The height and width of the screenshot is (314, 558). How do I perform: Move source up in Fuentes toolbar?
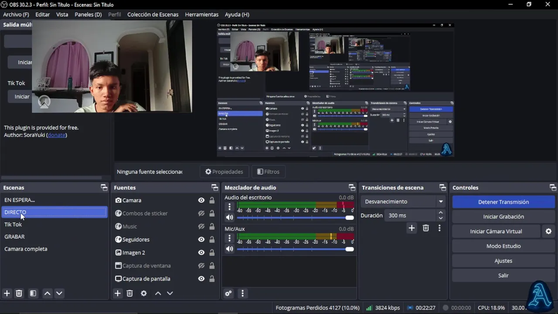pos(158,294)
